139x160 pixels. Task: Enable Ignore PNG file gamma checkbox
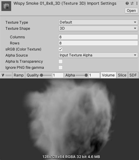tap(60, 68)
